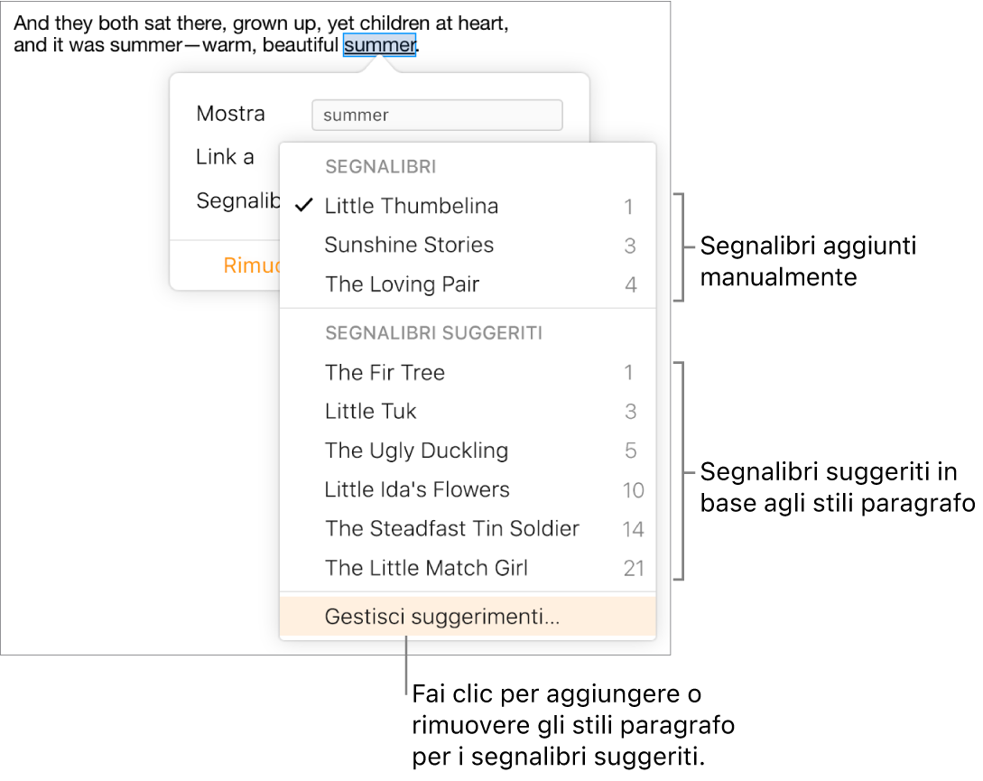Select The Fir Tree suggested bookmark

pos(385,372)
